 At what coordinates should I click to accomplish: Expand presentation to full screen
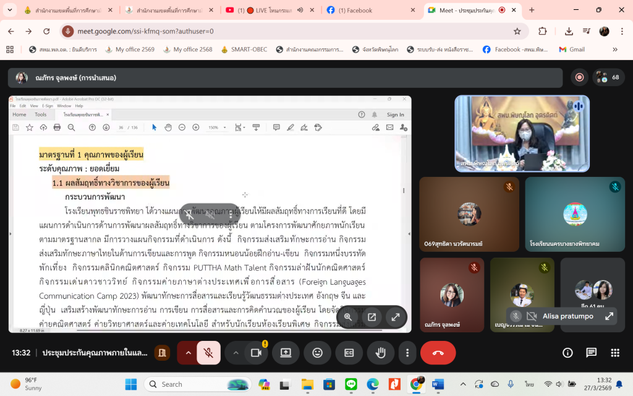click(x=396, y=317)
